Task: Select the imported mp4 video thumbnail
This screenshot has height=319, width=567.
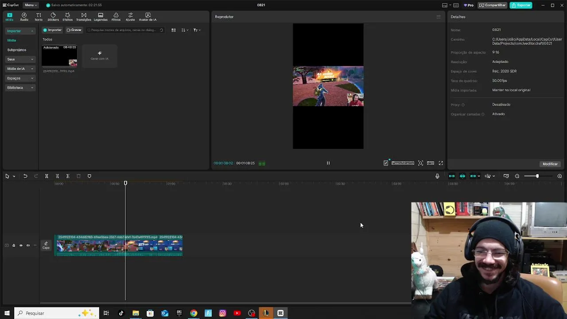Action: (59, 56)
